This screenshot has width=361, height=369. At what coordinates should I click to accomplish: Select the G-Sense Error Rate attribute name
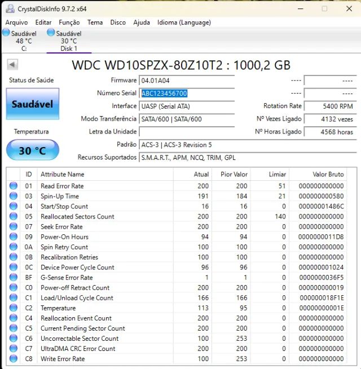coord(67,278)
